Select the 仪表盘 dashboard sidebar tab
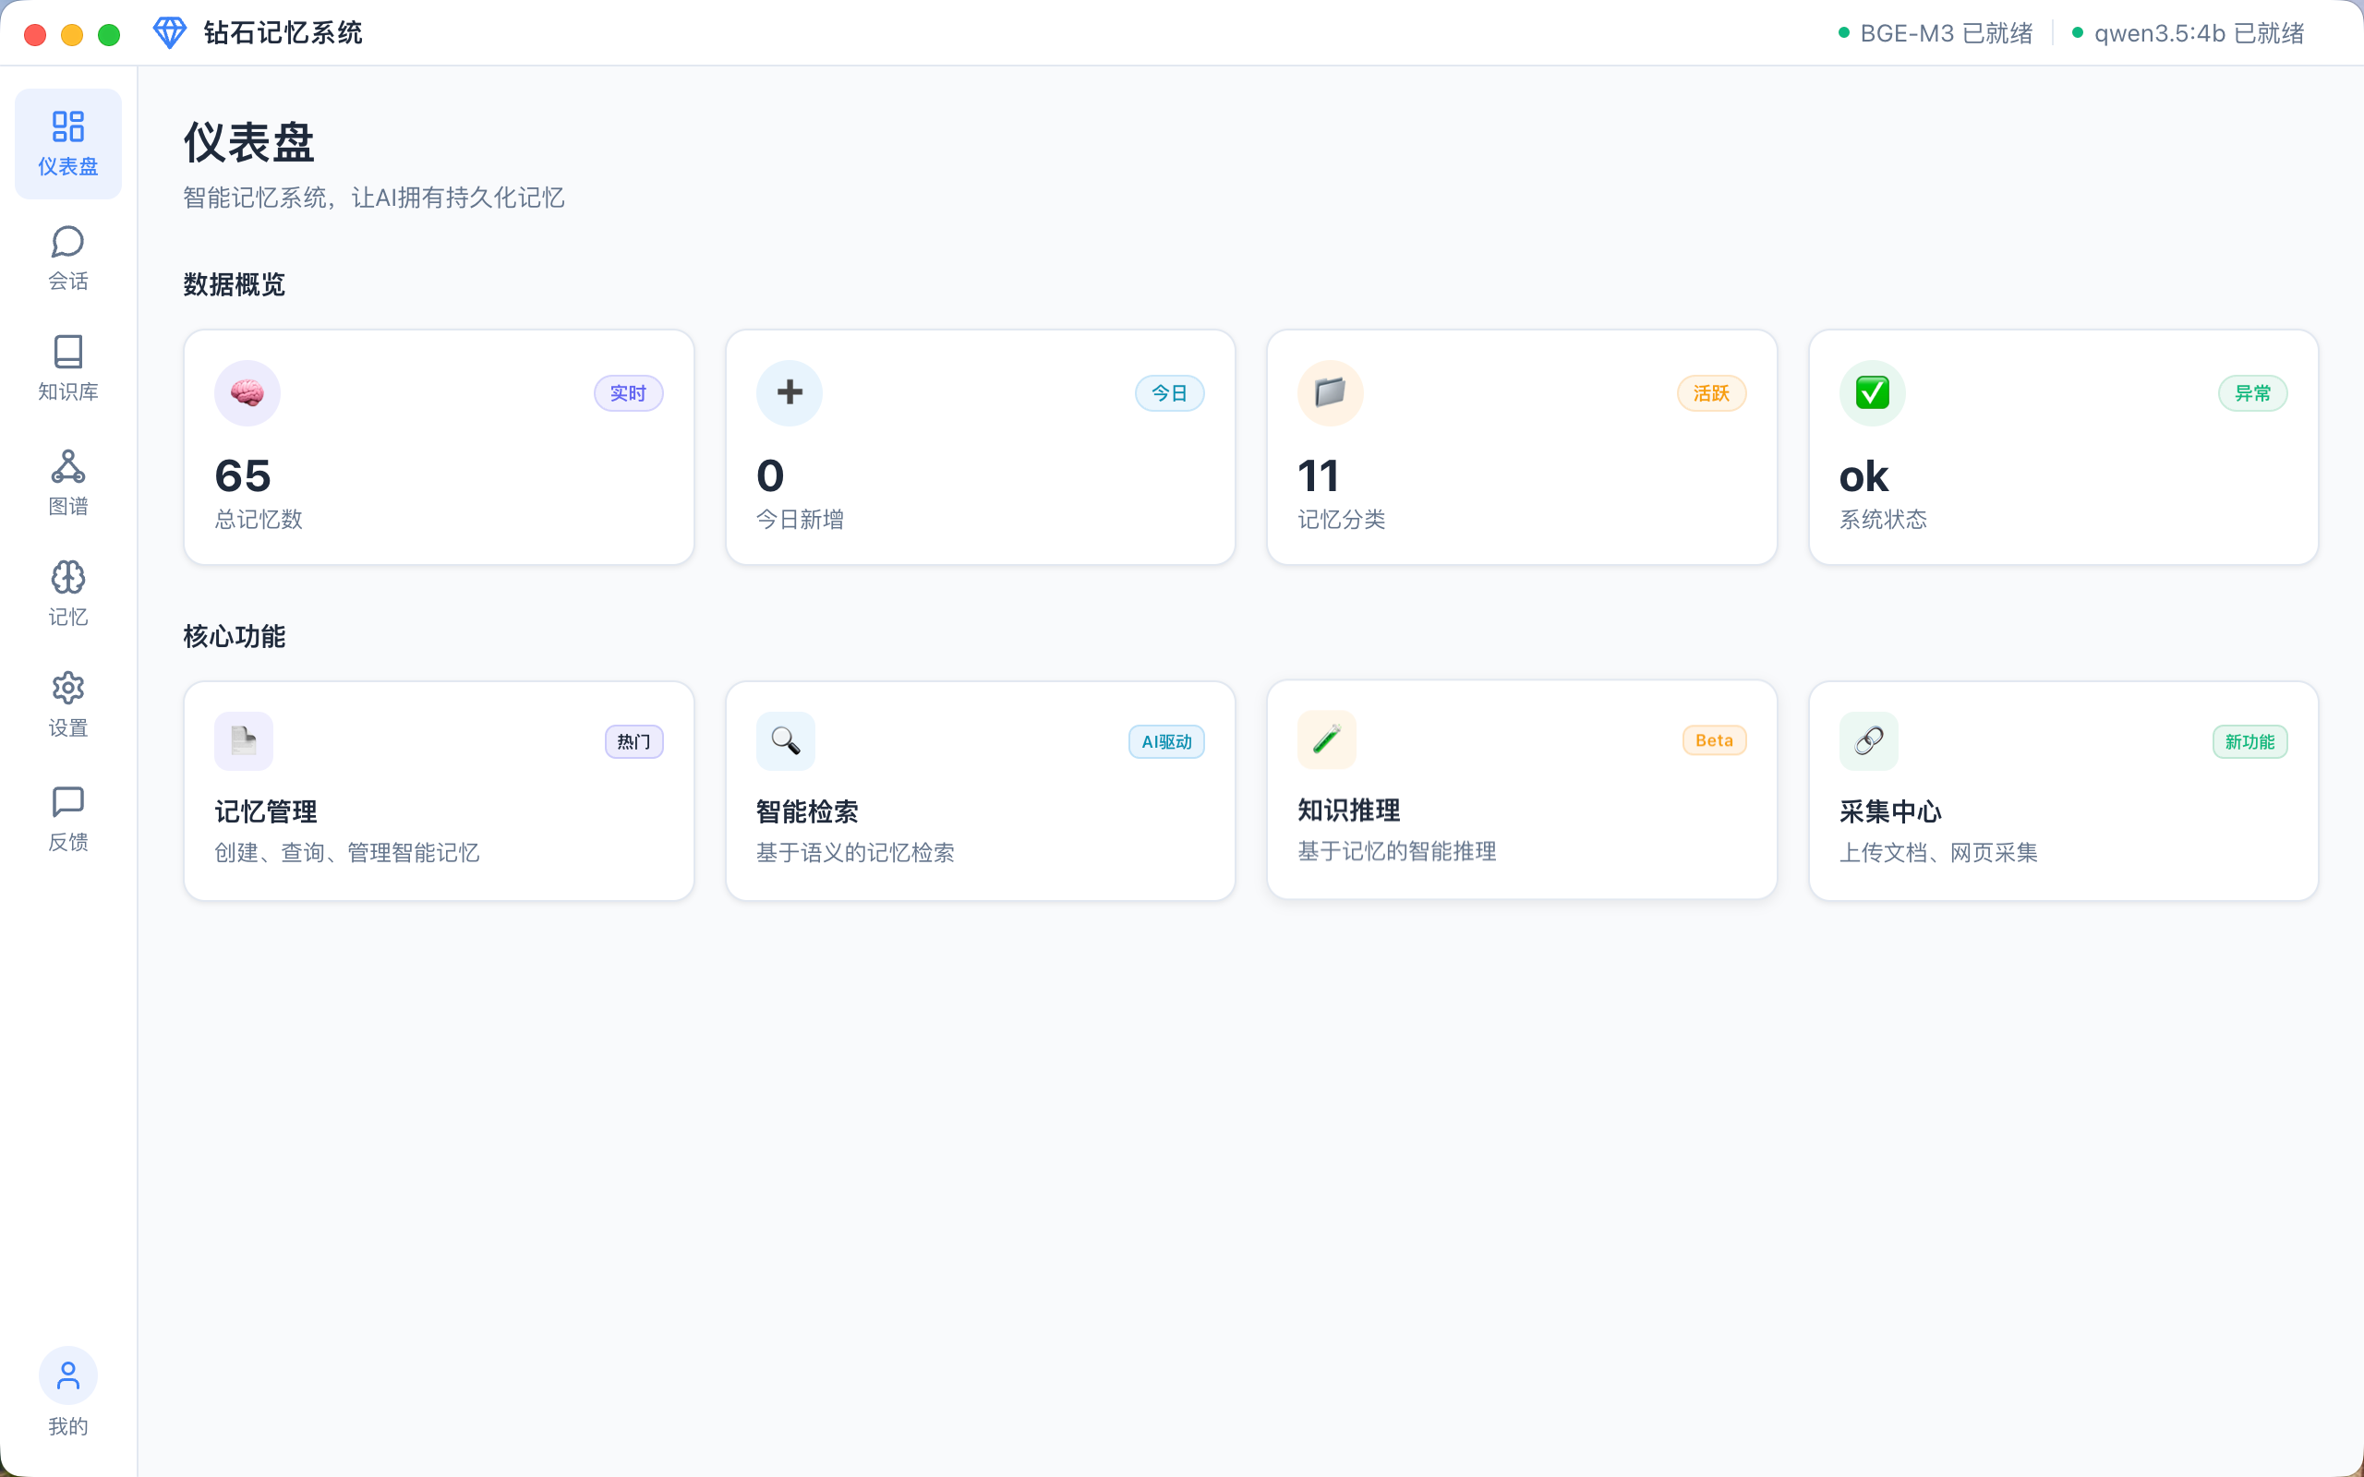 point(67,142)
